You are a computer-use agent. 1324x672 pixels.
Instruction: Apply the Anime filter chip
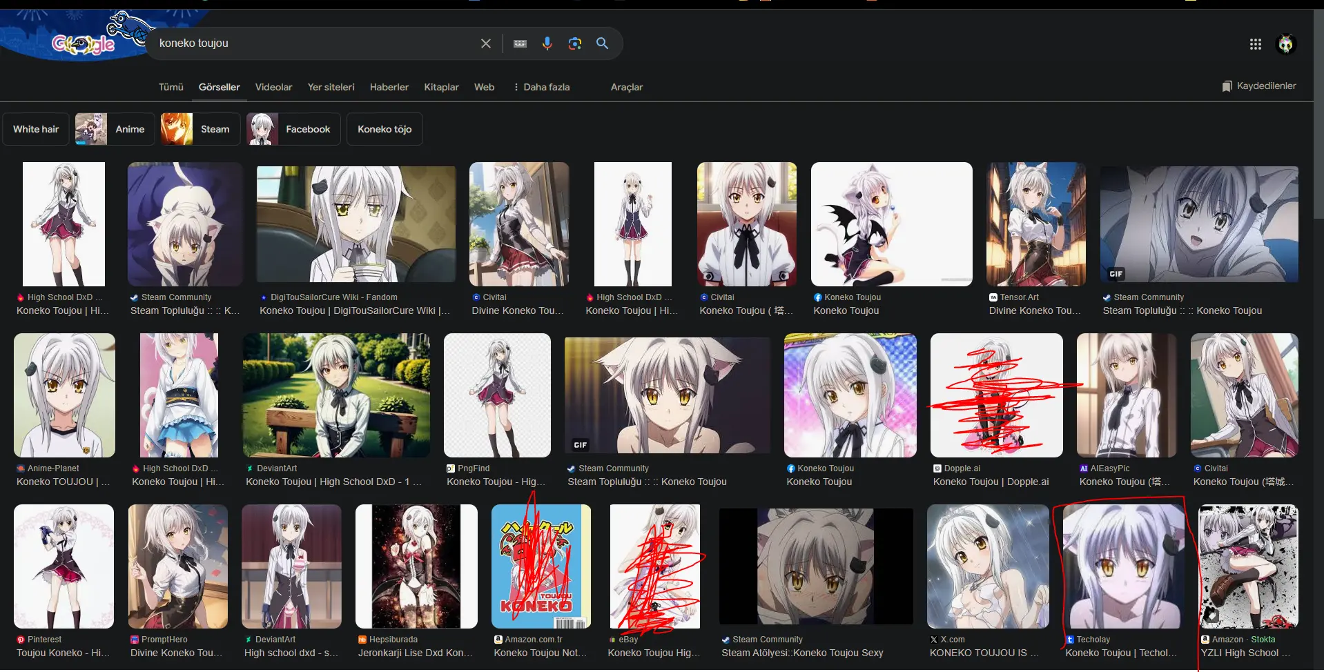click(115, 129)
